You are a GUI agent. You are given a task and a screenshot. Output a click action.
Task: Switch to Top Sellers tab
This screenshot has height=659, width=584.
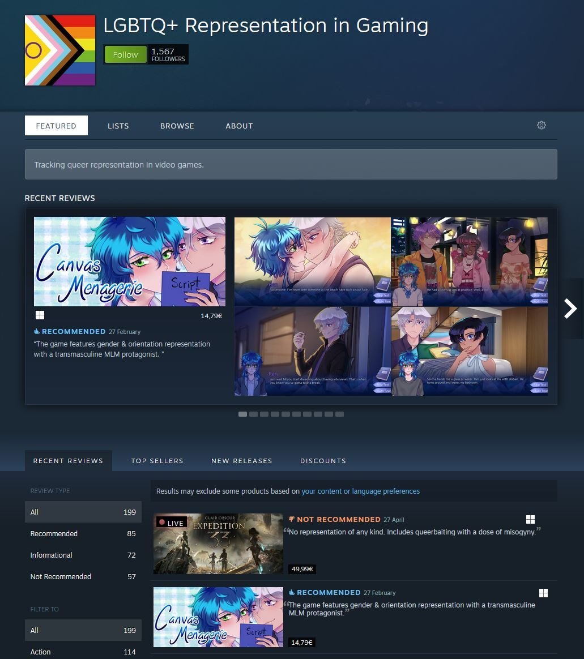157,461
